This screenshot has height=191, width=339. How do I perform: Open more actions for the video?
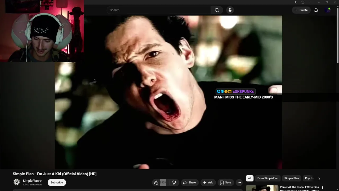(x=239, y=183)
